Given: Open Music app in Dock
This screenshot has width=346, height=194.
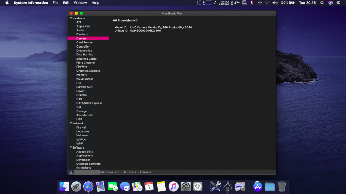Looking at the screenshot, I should point(173,186).
